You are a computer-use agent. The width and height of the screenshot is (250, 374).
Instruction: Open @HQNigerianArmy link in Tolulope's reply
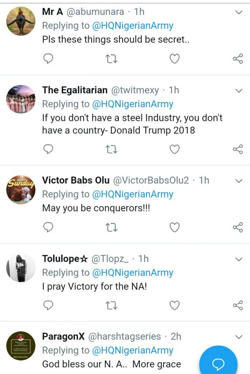click(x=132, y=272)
